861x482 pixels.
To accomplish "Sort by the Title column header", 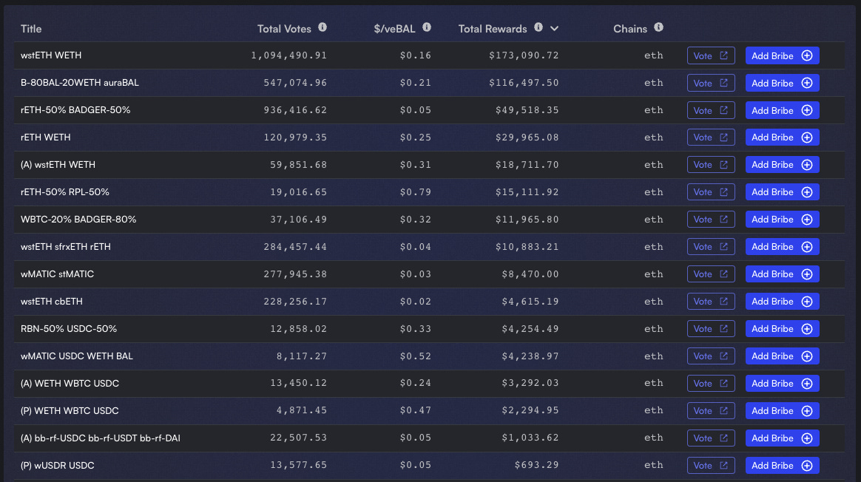I will coord(31,29).
